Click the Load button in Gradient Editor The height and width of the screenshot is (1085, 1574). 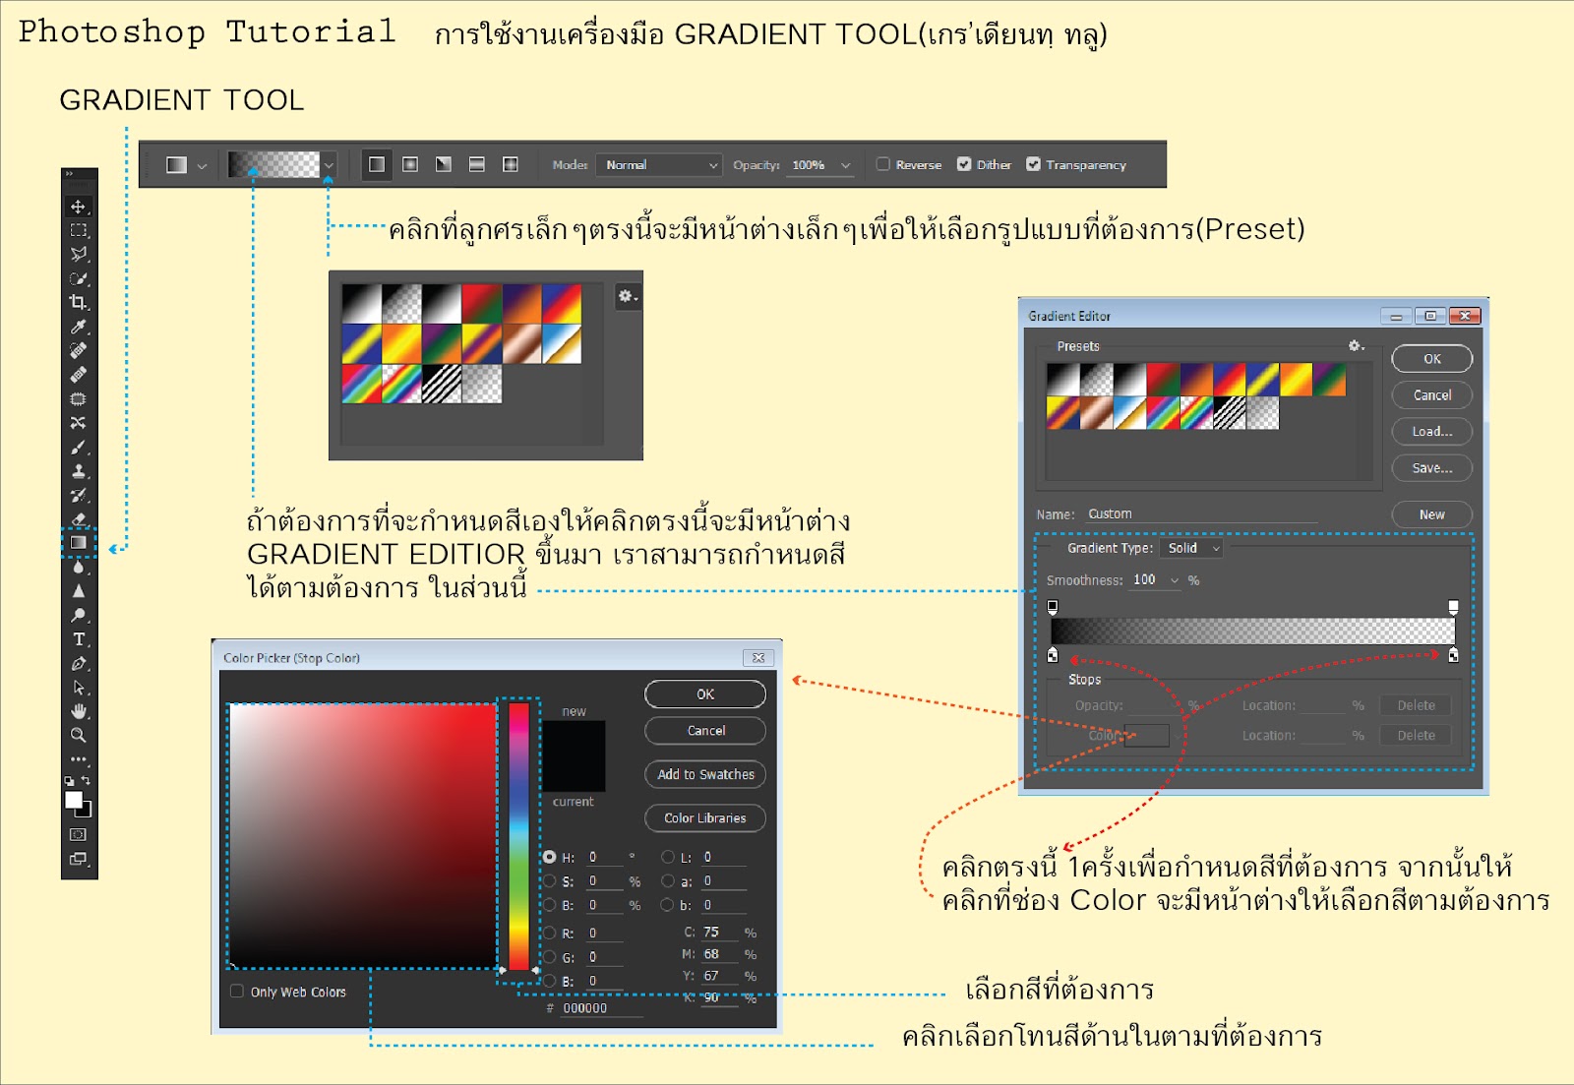click(x=1431, y=431)
